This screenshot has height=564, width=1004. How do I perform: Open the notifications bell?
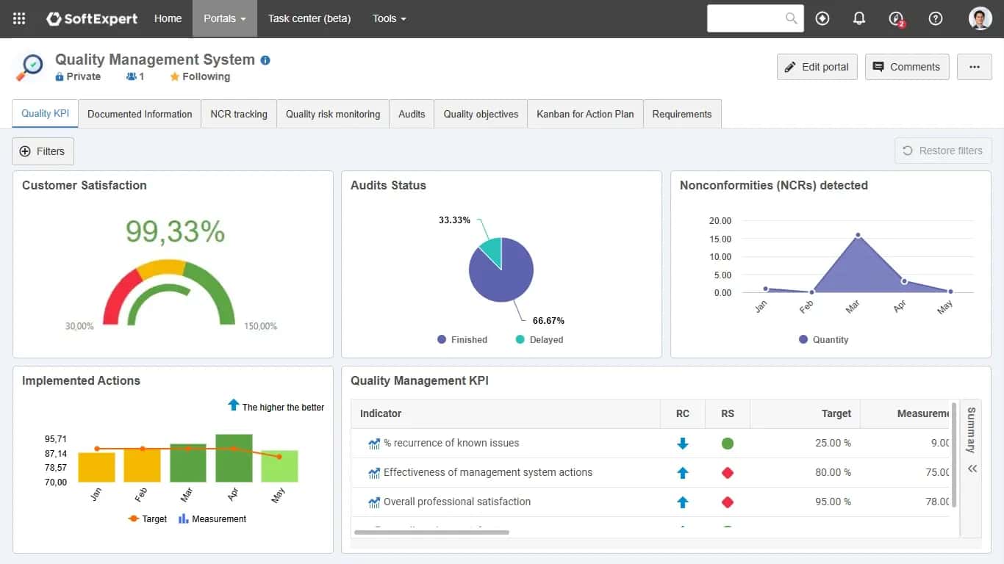click(859, 18)
